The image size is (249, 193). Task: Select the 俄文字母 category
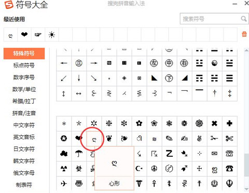(x=24, y=173)
